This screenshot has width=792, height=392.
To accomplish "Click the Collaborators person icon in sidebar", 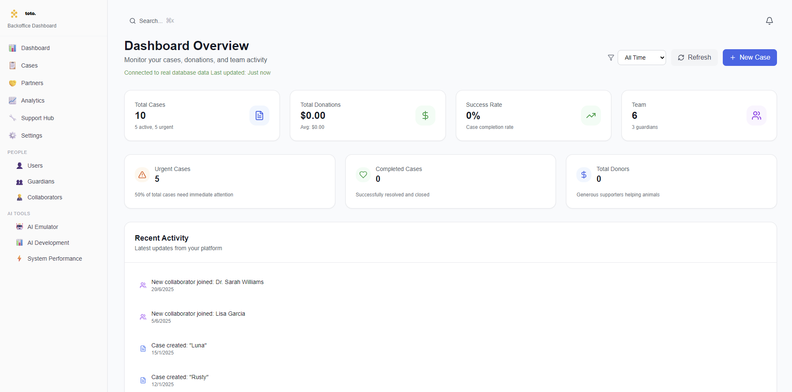I will 20,197.
